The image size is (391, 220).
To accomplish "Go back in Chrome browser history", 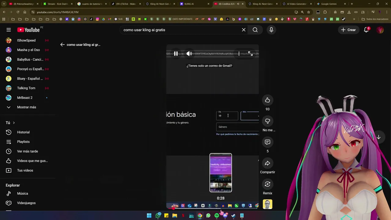I will pyautogui.click(x=4, y=12).
